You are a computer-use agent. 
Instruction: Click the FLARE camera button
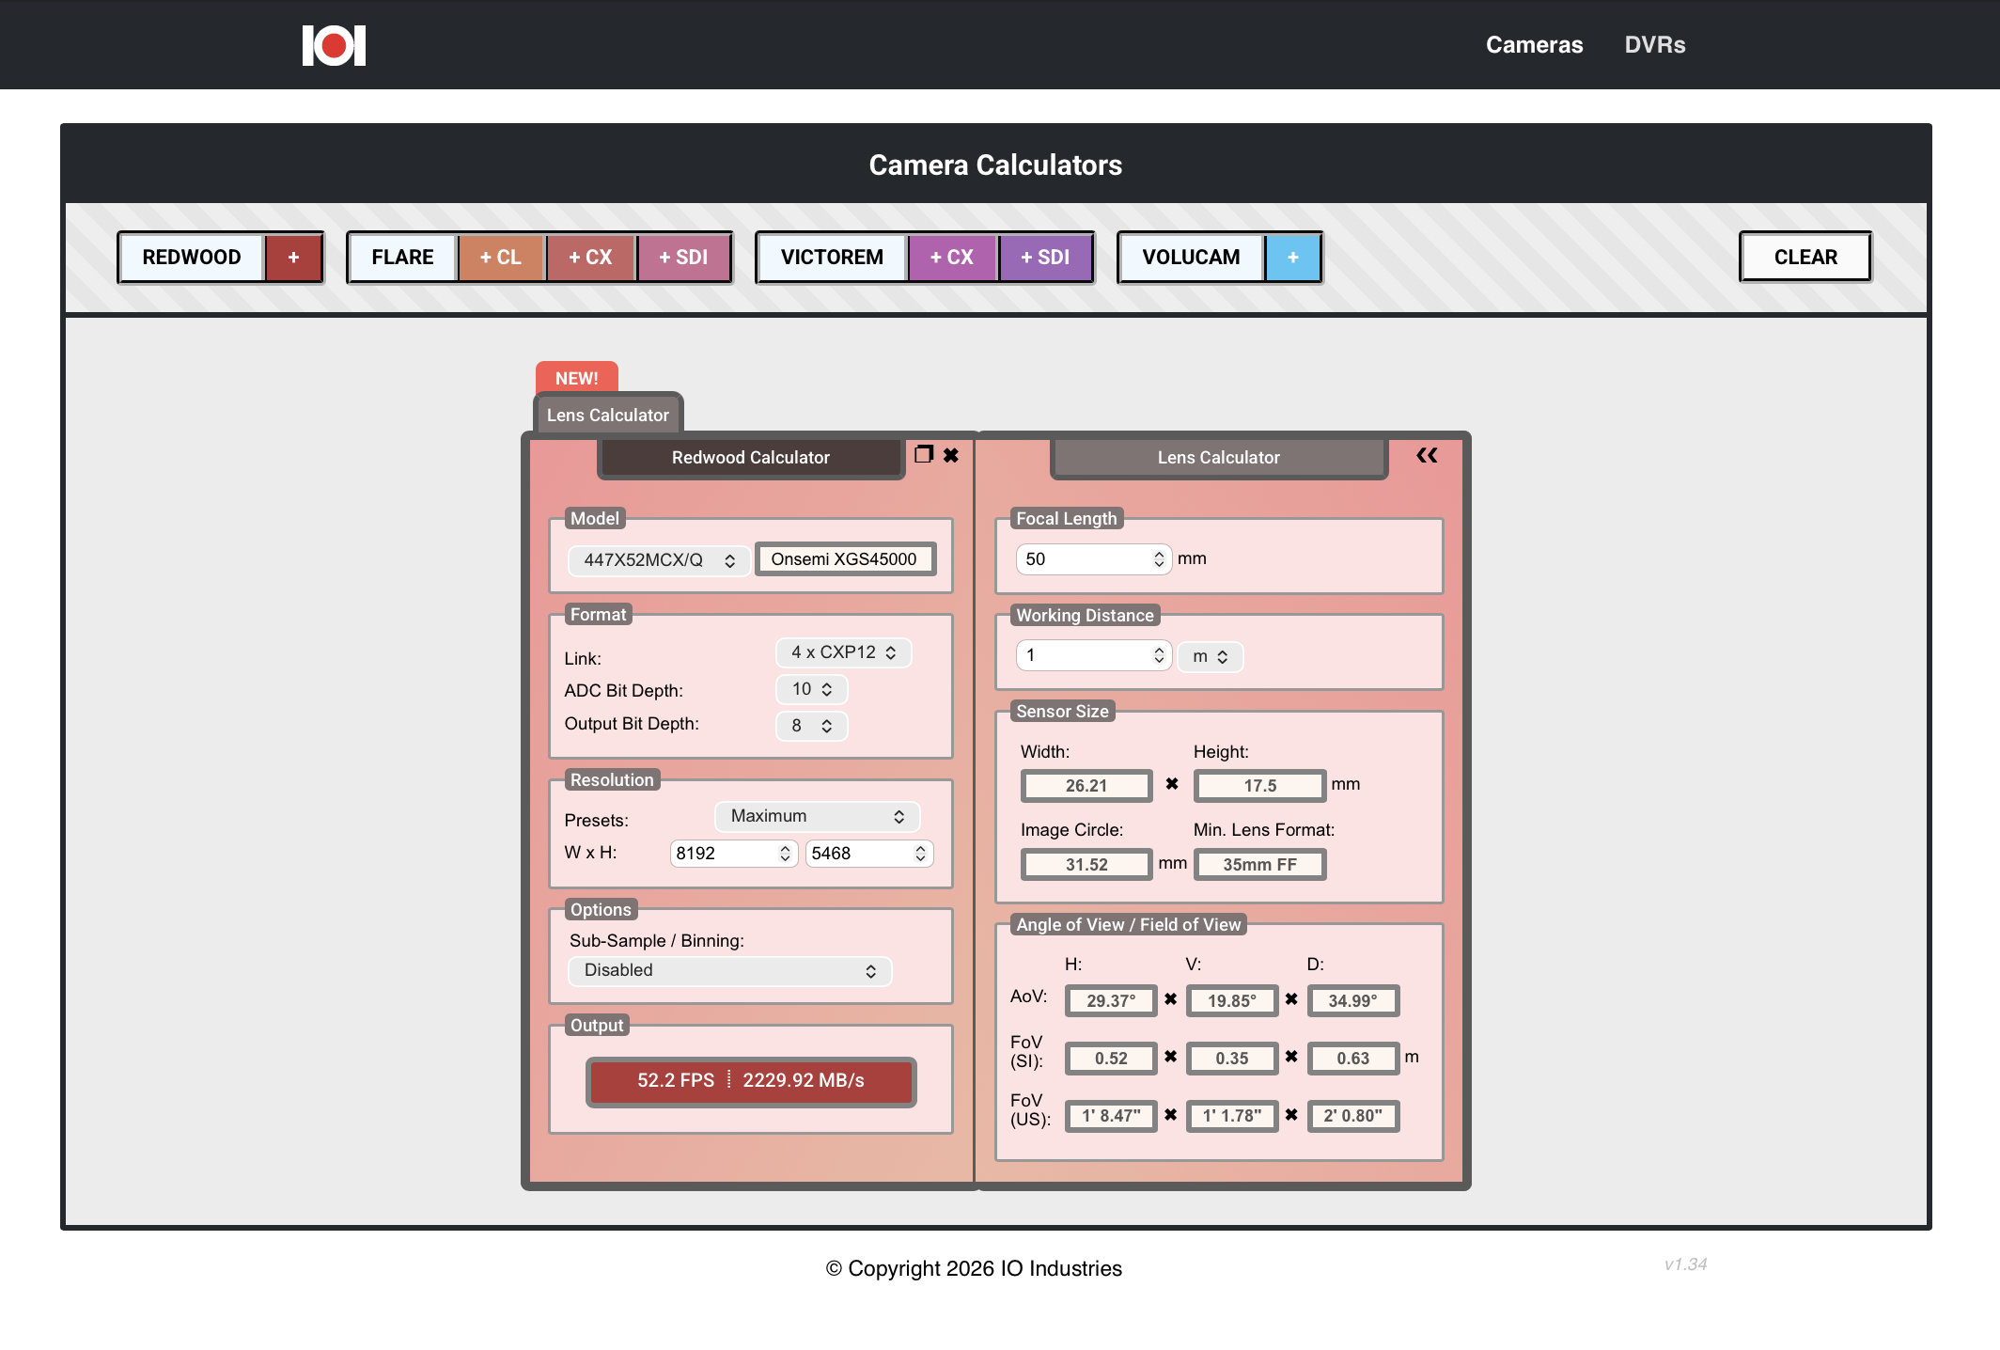tap(402, 258)
